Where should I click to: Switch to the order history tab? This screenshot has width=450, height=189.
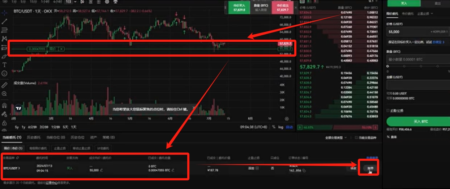point(34,137)
